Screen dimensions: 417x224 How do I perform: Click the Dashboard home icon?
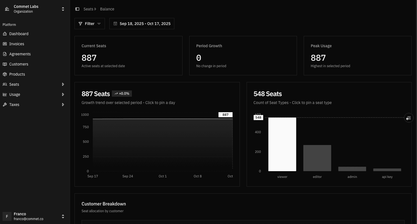4,34
